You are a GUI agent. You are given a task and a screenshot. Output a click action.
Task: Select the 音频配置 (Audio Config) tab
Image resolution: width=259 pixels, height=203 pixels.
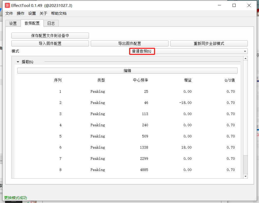click(32, 23)
